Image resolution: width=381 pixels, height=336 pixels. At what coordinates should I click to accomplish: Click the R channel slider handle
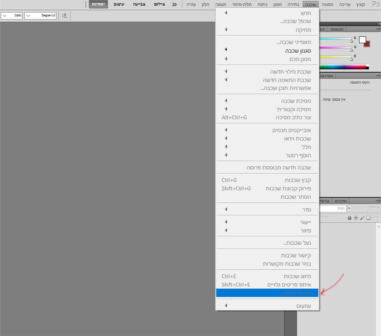(351, 41)
